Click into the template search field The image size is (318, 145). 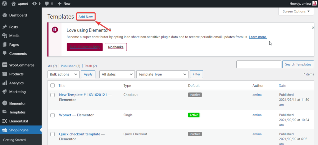(x=259, y=64)
